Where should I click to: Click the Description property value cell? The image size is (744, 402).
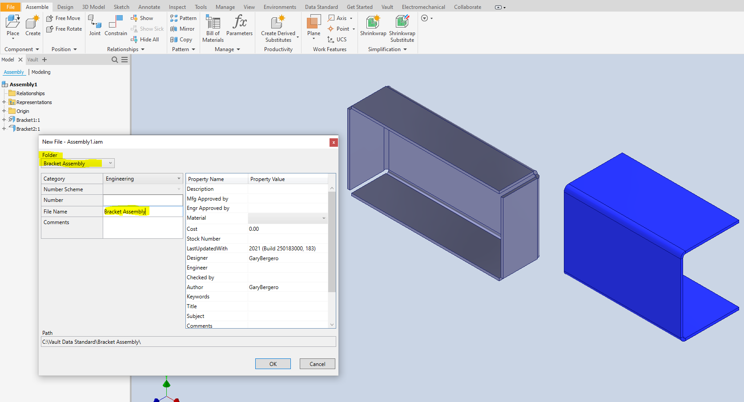click(x=288, y=189)
